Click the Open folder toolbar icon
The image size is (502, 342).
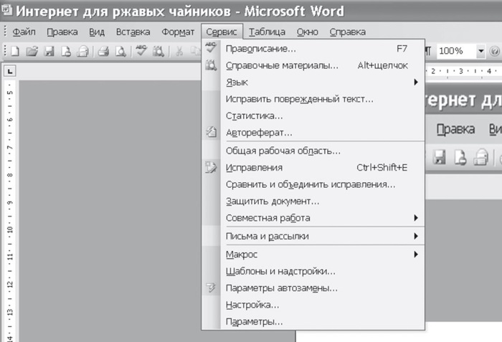(x=32, y=51)
